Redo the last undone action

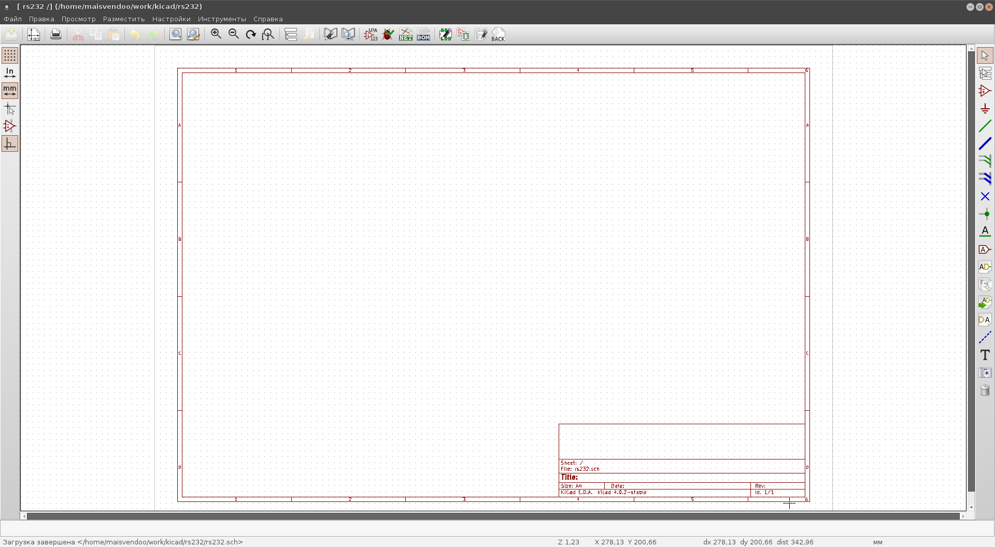153,35
